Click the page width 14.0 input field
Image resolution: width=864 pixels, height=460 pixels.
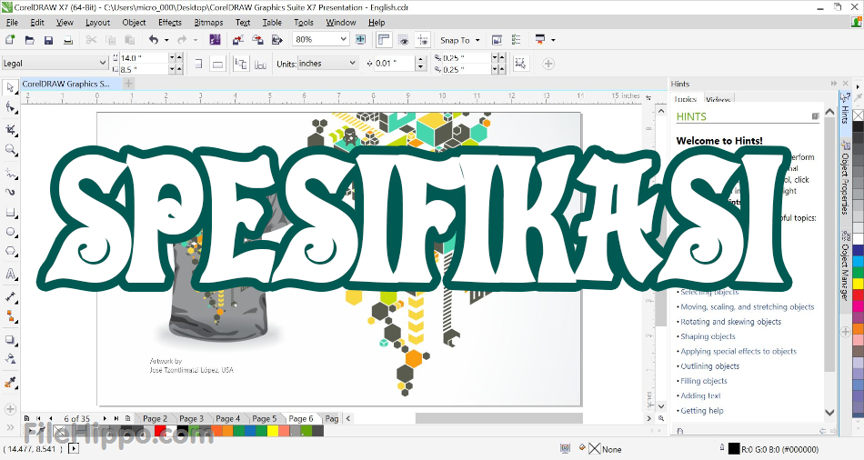coord(144,57)
